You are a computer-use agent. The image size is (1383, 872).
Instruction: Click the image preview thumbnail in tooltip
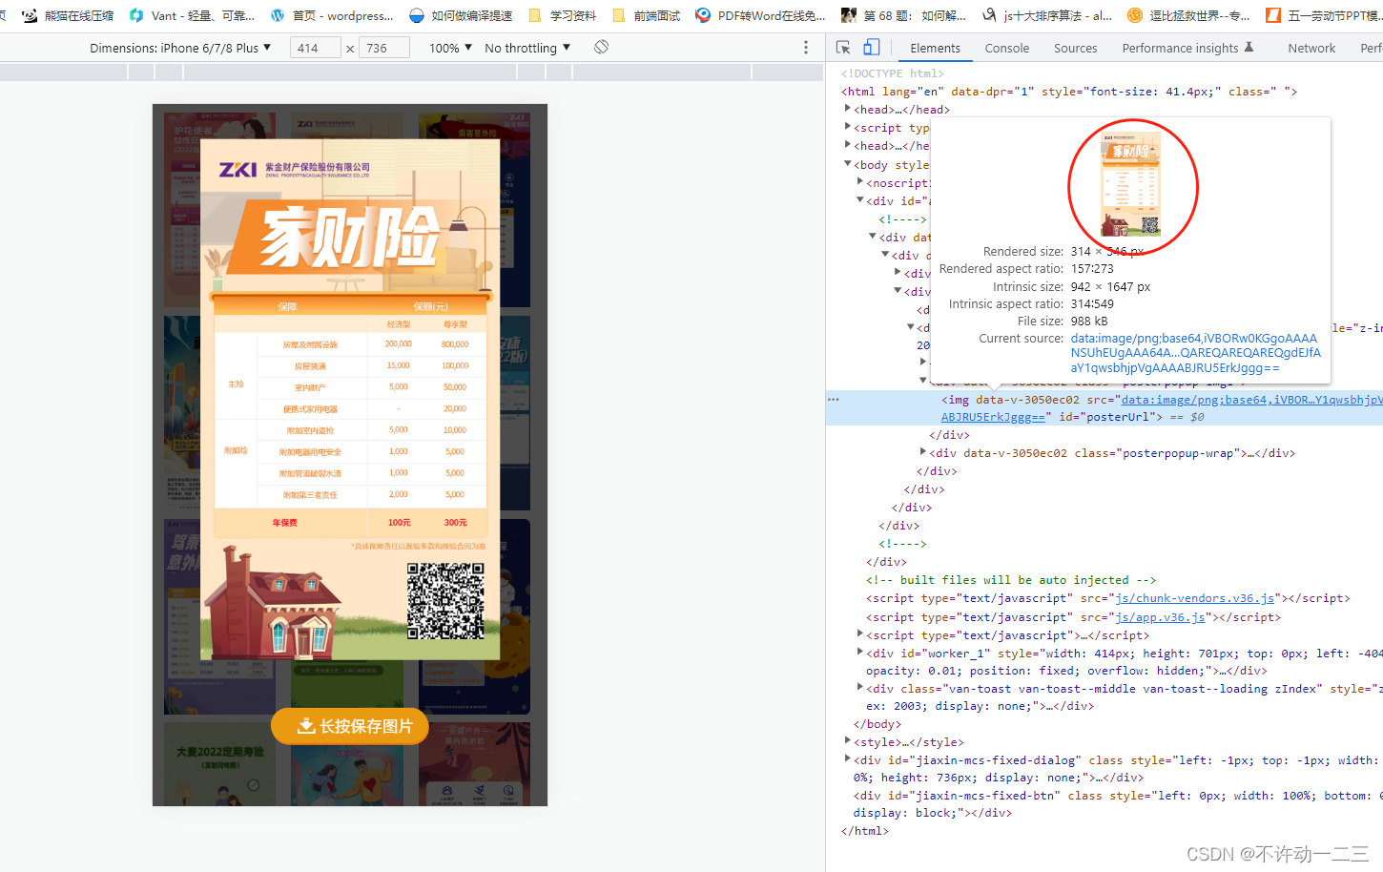(x=1131, y=186)
